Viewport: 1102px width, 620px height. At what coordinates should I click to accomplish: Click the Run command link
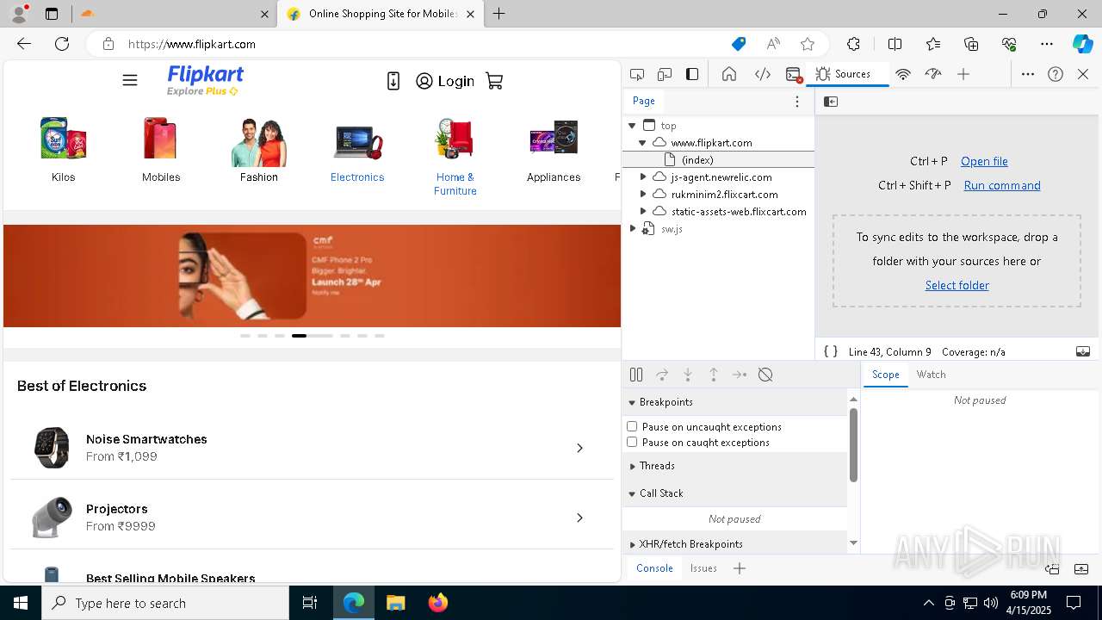(x=1002, y=185)
